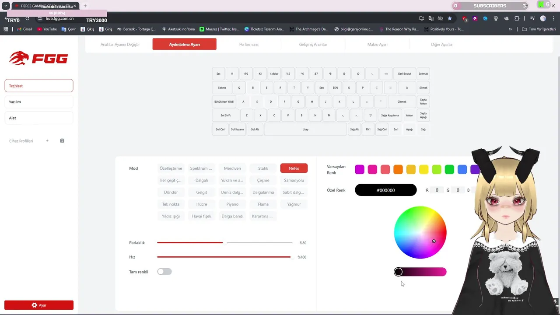Image resolution: width=560 pixels, height=315 pixels.
Task: Open the Berserk - Tortuga bookmark
Action: coord(136,29)
